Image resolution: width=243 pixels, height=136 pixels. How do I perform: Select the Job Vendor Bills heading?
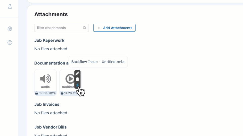coord(50,127)
